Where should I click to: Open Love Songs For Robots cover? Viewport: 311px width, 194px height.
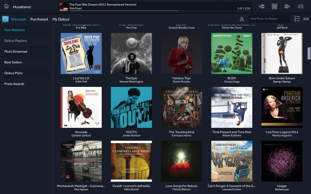pos(182,161)
